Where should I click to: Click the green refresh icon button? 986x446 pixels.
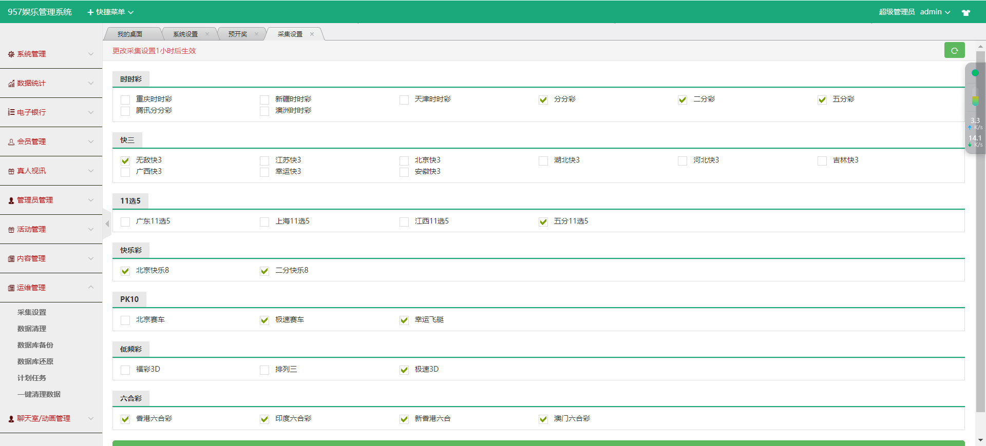click(954, 50)
